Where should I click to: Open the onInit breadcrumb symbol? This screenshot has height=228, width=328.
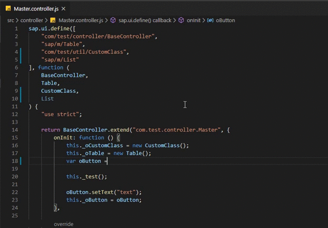[194, 20]
